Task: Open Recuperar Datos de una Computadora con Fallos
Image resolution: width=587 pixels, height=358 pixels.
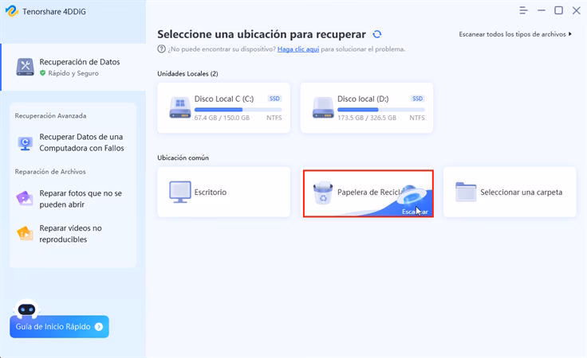Action: 73,142
